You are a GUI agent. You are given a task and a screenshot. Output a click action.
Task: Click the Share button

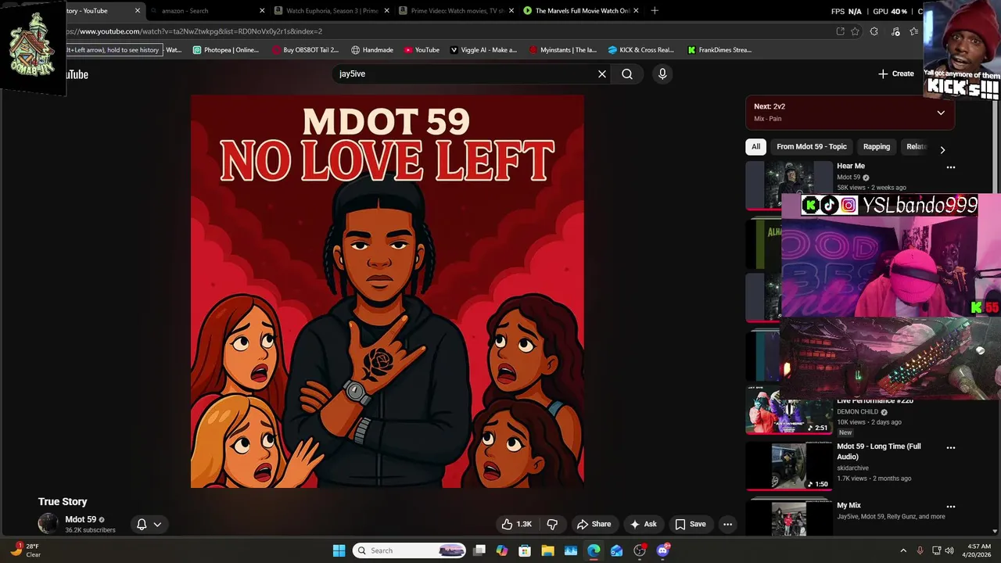[x=594, y=524]
